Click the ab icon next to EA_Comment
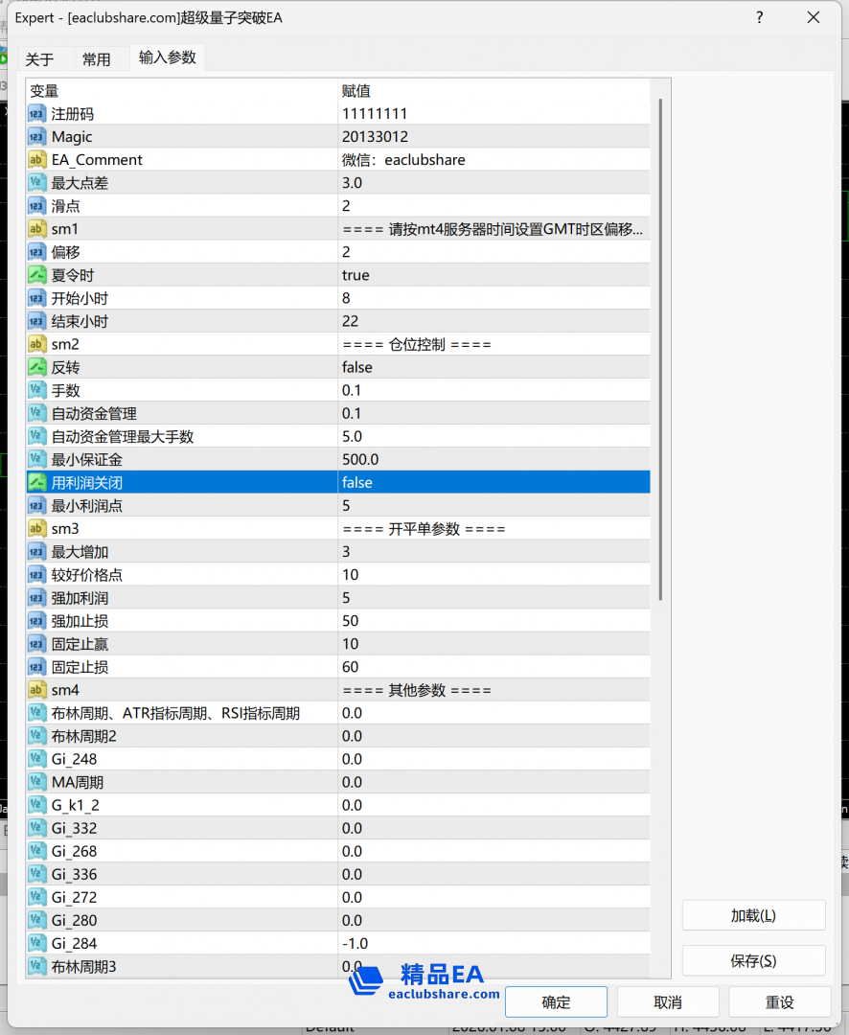Screen dimensions: 849x1035 click(36, 159)
